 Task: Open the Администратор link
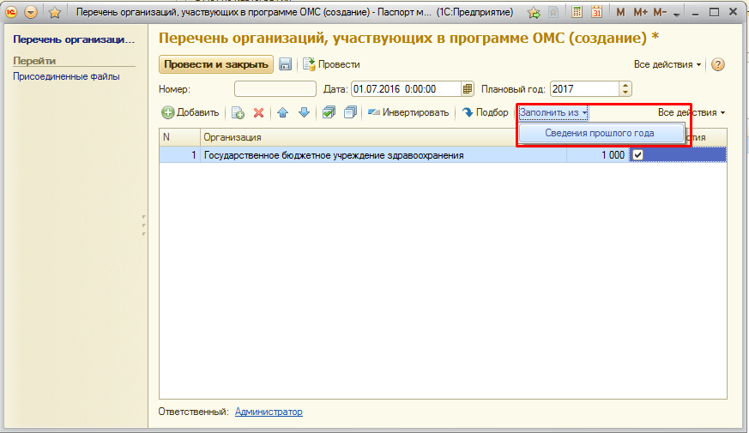[x=269, y=412]
